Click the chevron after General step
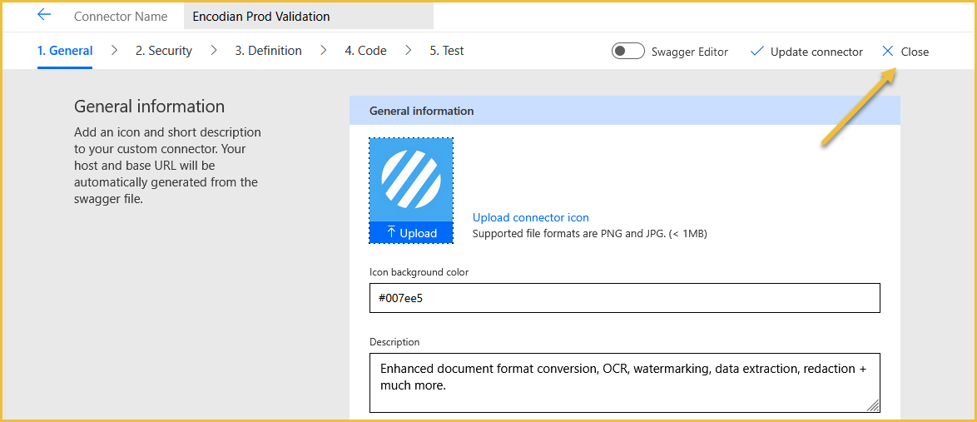Image resolution: width=977 pixels, height=422 pixels. point(114,51)
